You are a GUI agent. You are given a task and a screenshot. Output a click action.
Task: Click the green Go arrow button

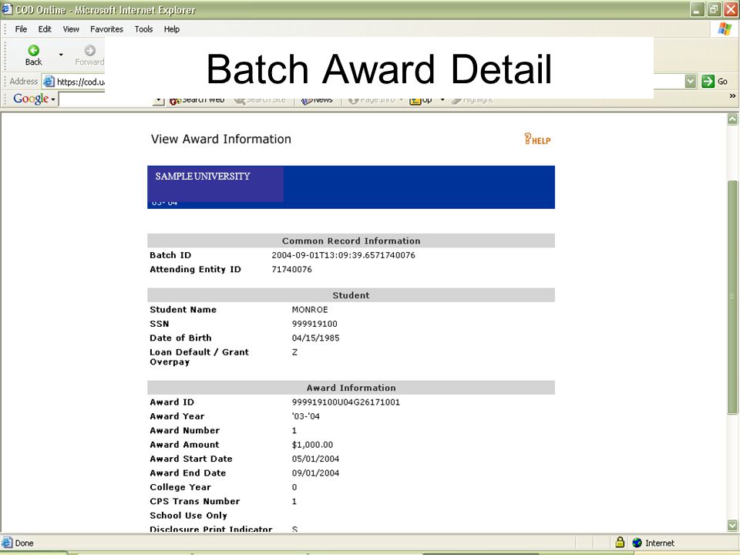tap(708, 81)
